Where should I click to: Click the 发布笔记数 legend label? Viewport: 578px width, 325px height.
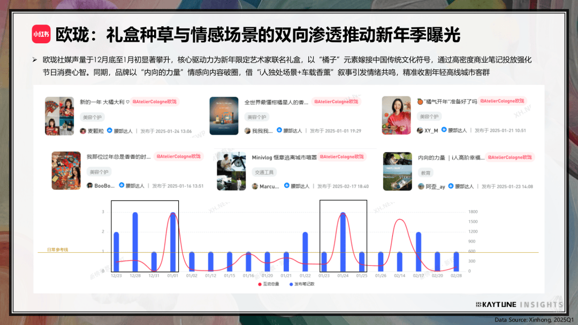click(305, 284)
